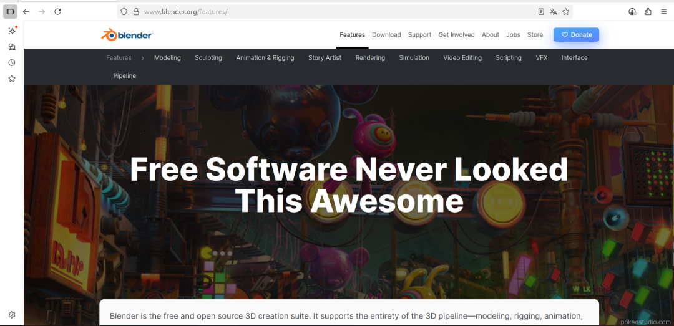The image size is (674, 326).
Task: Click the forward navigation arrow
Action: [42, 12]
